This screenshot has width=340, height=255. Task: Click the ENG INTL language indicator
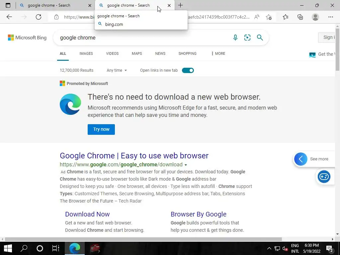point(295,248)
